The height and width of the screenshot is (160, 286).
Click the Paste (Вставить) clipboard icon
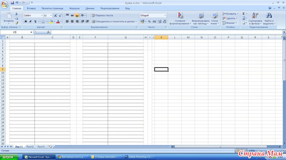(x=8, y=16)
